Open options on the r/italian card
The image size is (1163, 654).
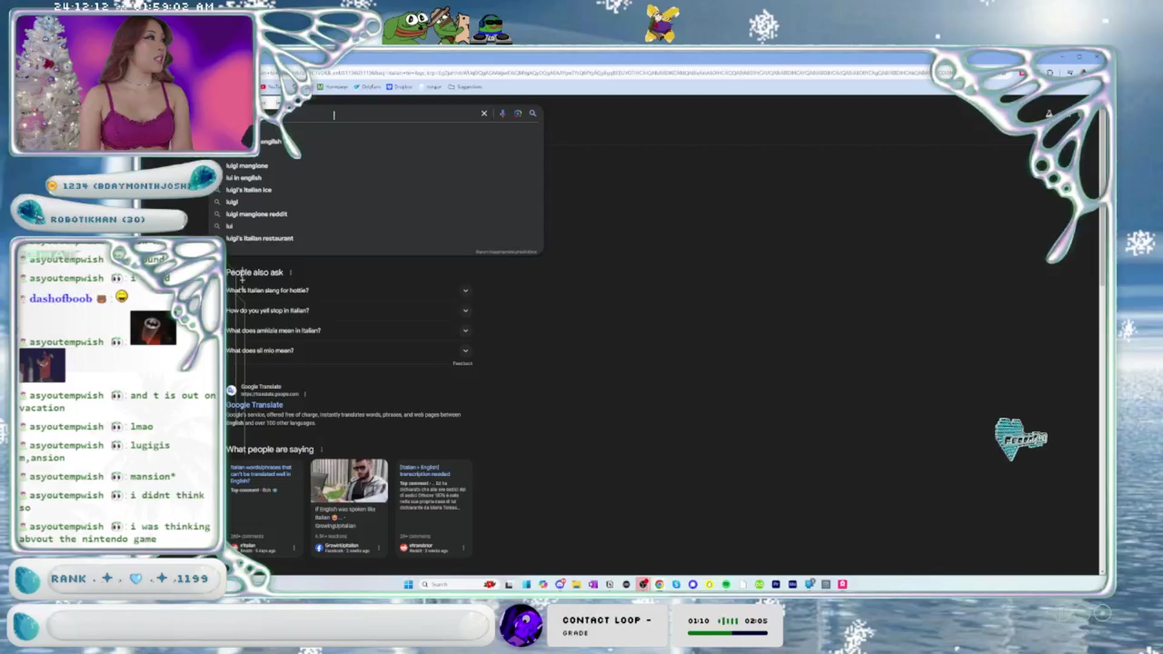point(294,548)
